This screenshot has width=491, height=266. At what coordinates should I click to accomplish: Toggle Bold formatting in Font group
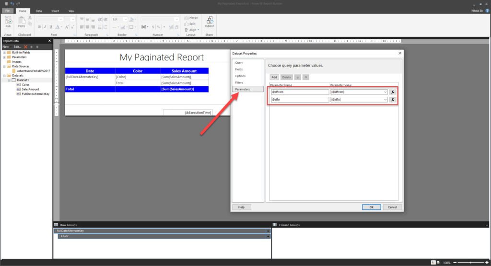tap(39, 27)
